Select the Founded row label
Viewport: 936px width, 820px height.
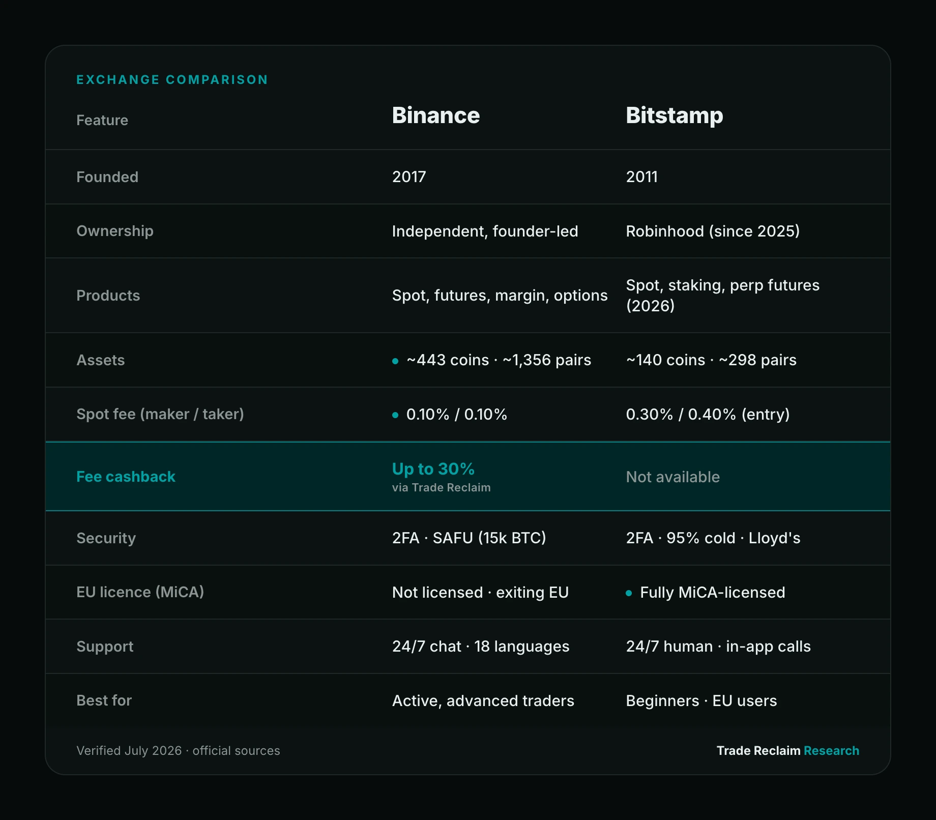(107, 177)
